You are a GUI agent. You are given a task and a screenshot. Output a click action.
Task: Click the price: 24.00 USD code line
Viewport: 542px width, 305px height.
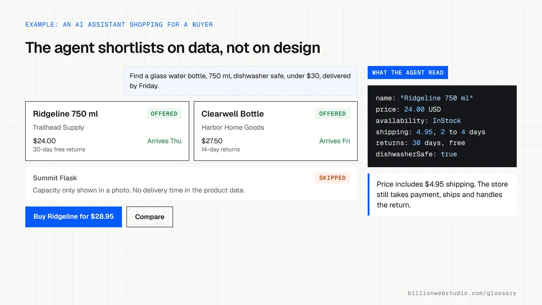pyautogui.click(x=408, y=109)
